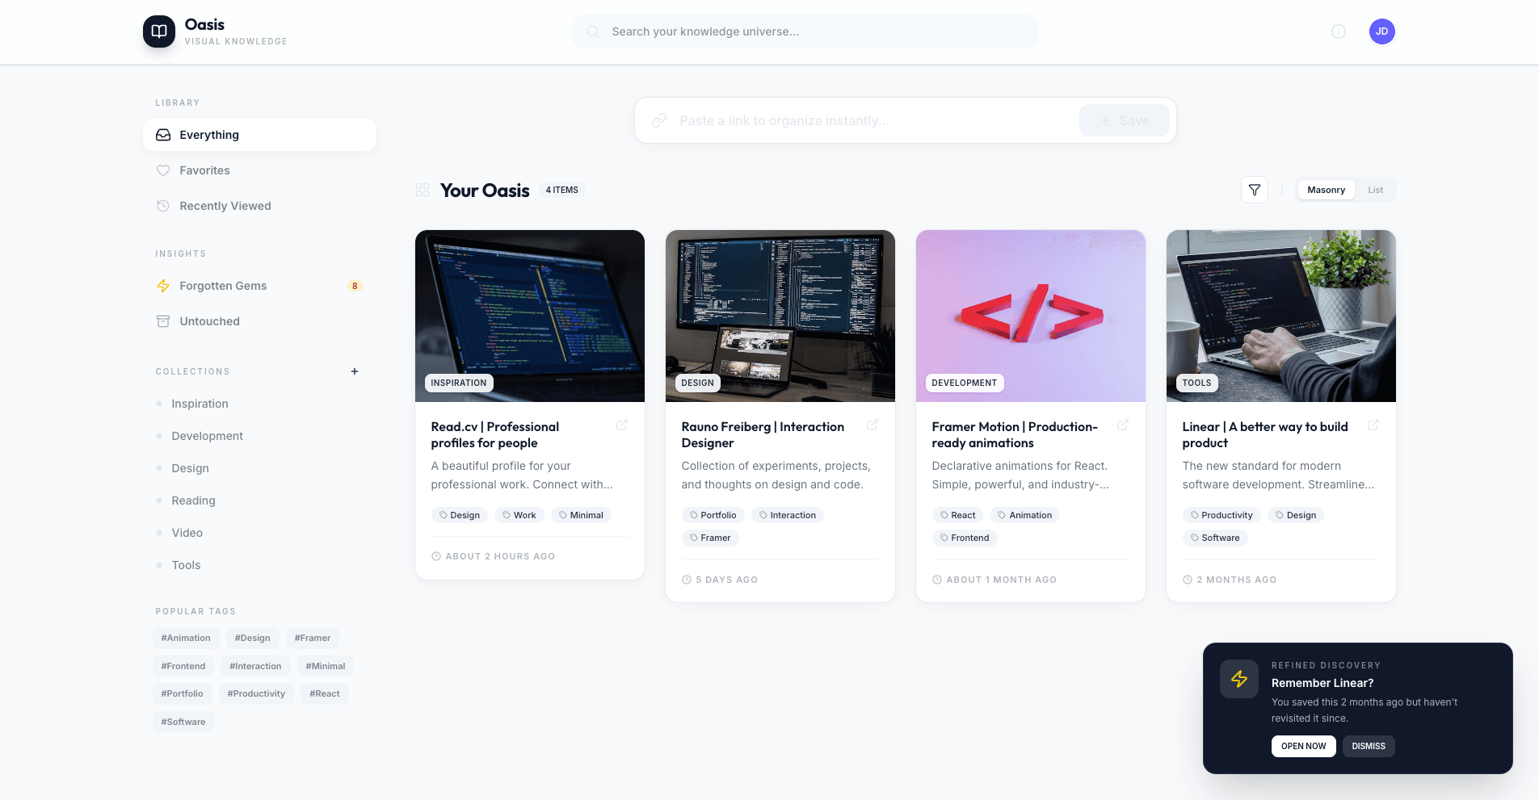Open the JD user avatar
This screenshot has width=1539, height=800.
1382,31
